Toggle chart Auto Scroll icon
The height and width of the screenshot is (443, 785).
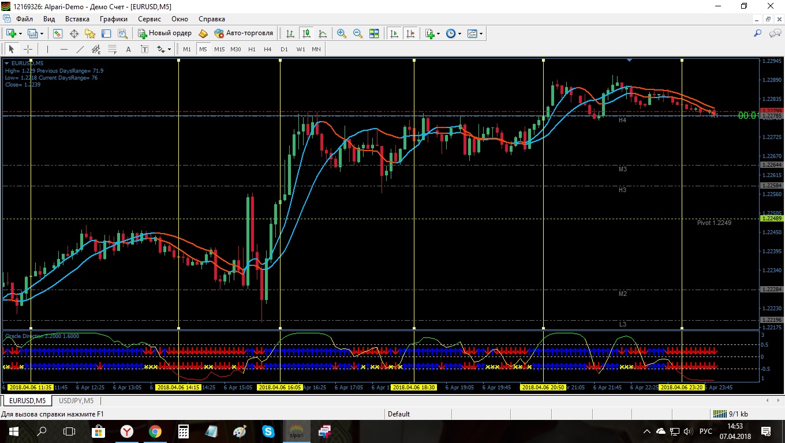point(394,33)
